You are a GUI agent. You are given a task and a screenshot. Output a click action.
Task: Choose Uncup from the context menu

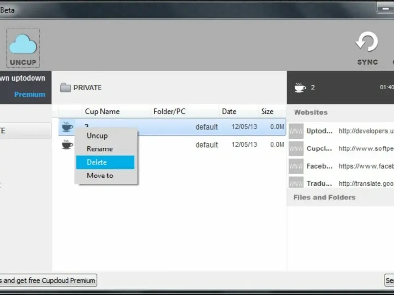pos(105,136)
